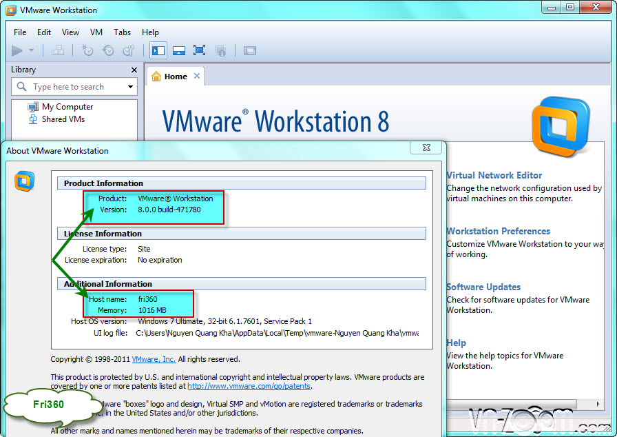Select Shared VMs in Library tree
Image resolution: width=617 pixels, height=437 pixels.
pos(63,119)
